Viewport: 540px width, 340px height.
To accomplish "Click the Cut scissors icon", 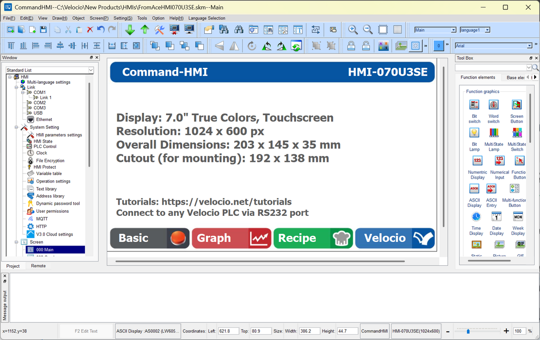I will [x=68, y=30].
